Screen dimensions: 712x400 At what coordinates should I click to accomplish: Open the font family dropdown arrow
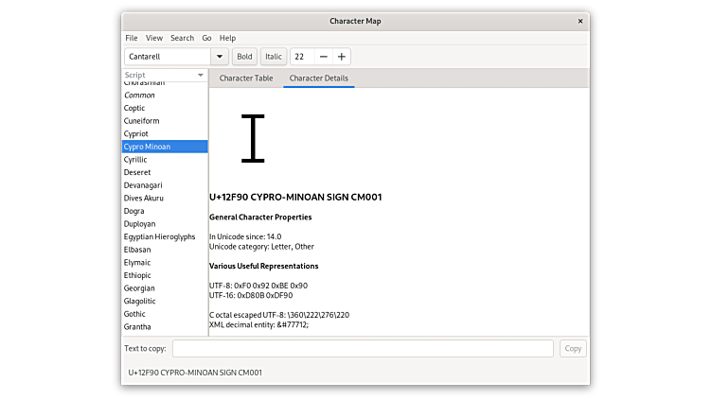[x=219, y=57]
